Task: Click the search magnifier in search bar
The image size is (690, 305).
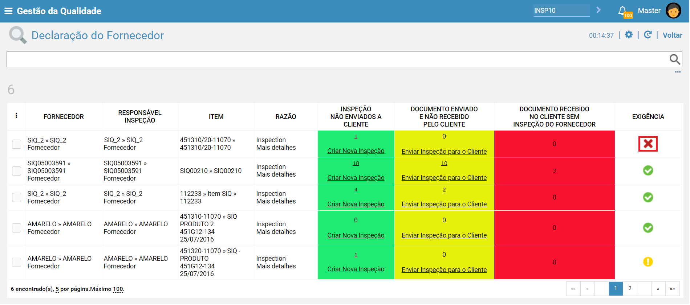Action: (x=674, y=59)
